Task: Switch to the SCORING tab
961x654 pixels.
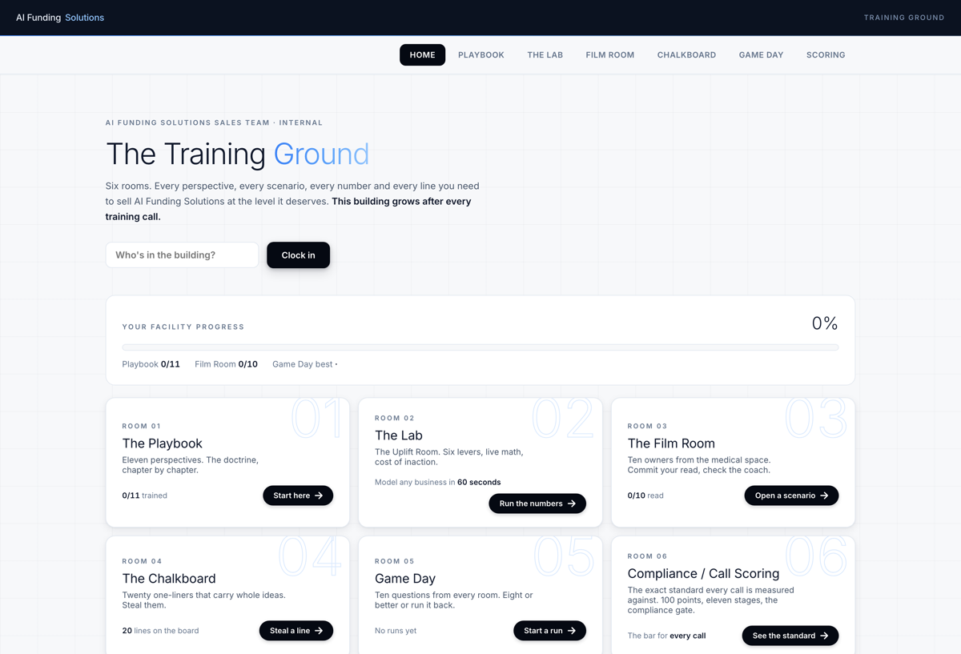Action: point(826,54)
